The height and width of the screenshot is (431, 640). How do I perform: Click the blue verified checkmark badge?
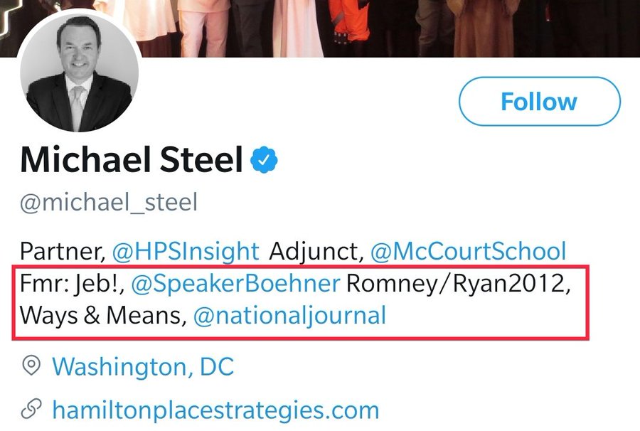[264, 161]
